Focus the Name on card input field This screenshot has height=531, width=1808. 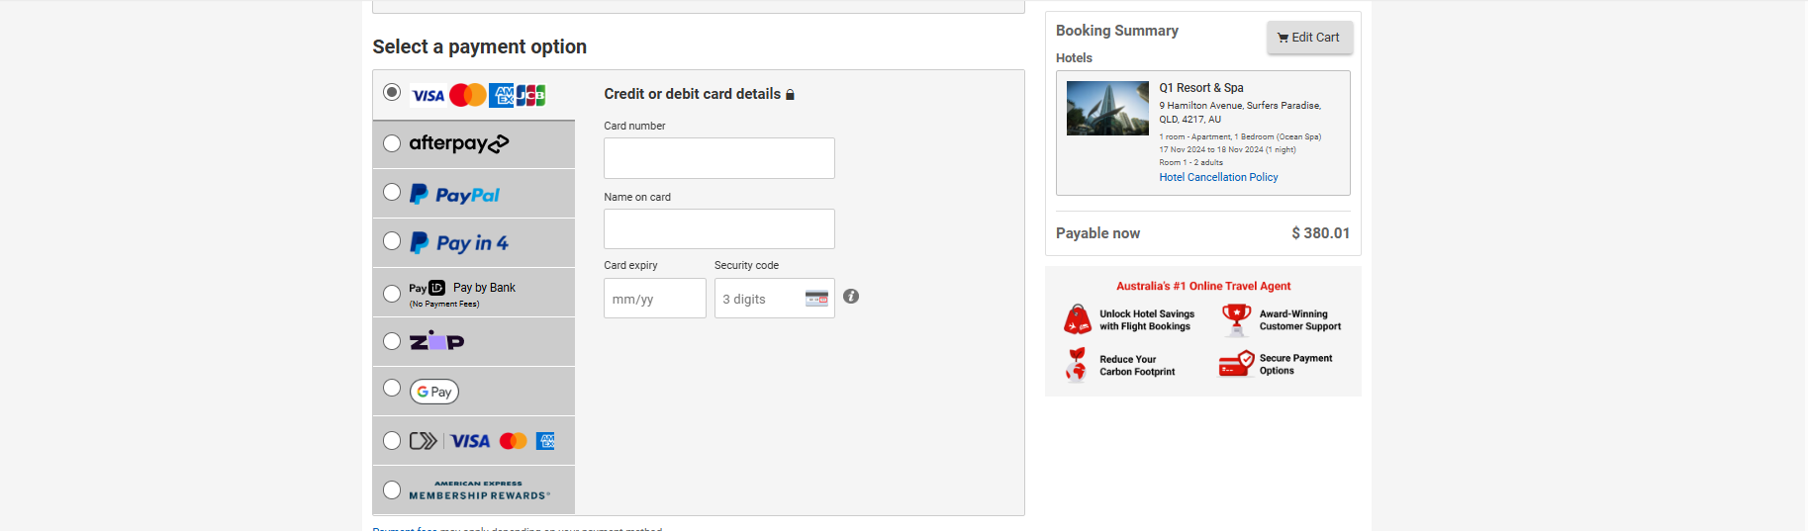(x=719, y=229)
